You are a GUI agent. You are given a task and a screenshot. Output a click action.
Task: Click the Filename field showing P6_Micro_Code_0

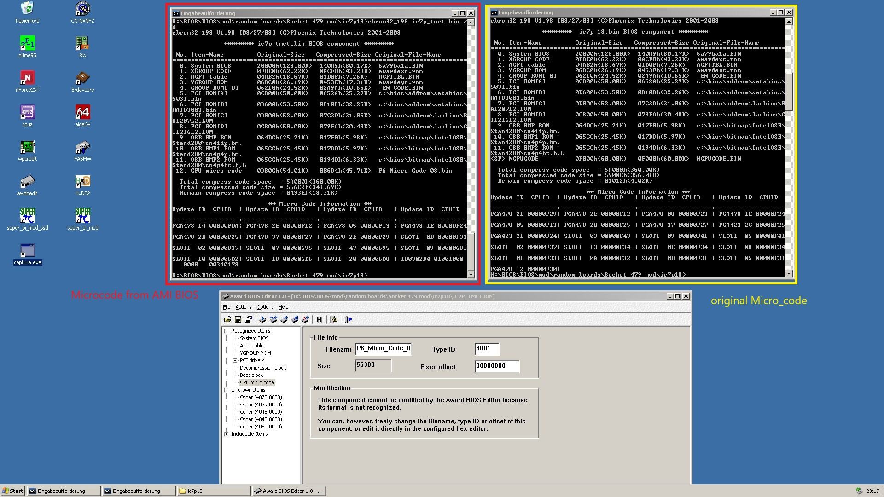pos(383,349)
